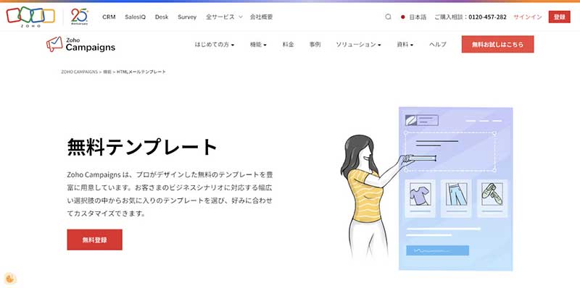This screenshot has width=580, height=288.
Task: Open CRM in top navigation
Action: pyautogui.click(x=109, y=17)
